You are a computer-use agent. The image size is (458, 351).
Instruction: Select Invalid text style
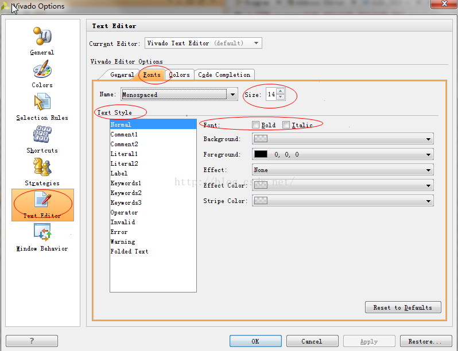point(153,222)
